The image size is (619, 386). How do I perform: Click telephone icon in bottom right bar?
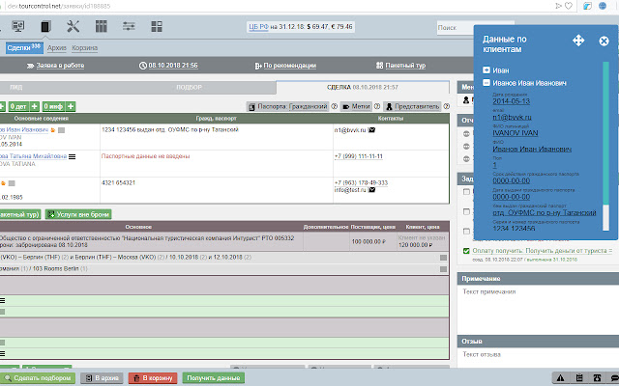(x=597, y=378)
